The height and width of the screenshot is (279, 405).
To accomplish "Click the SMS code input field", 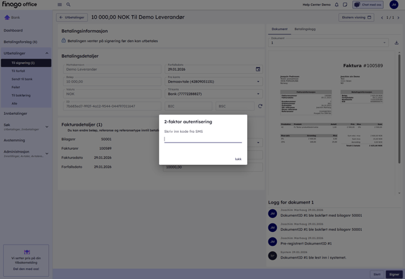I will (x=203, y=139).
